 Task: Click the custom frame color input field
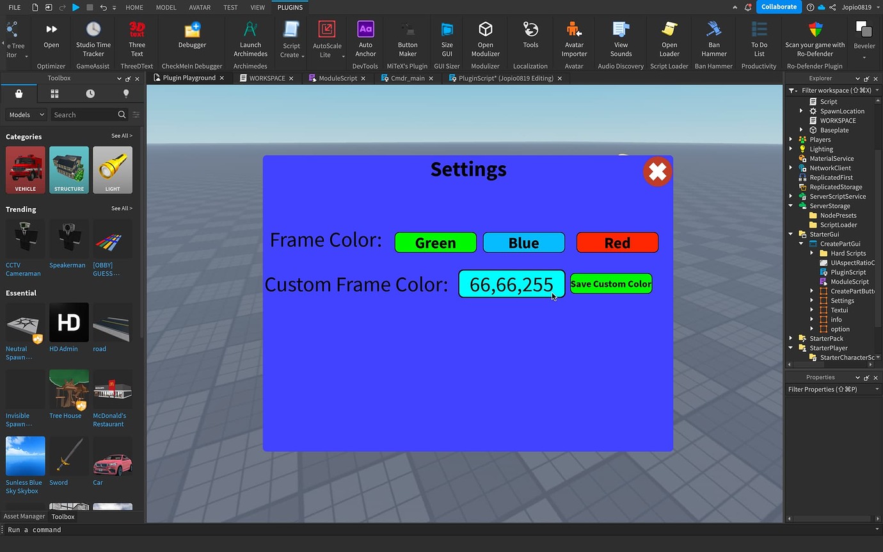pyautogui.click(x=511, y=284)
